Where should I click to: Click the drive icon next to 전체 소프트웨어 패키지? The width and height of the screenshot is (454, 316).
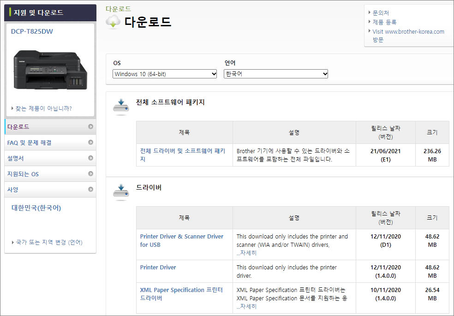tap(121, 106)
